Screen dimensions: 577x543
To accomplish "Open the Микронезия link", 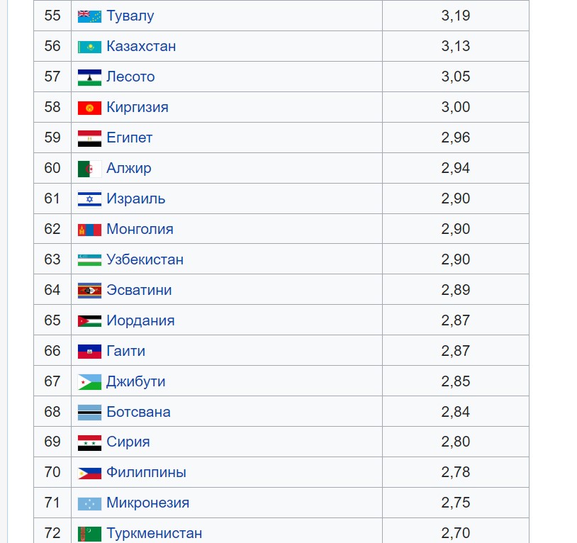I will 148,503.
